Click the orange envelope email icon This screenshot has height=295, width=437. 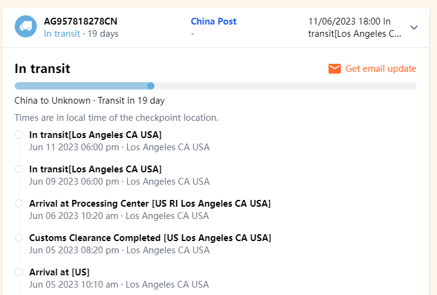click(335, 69)
